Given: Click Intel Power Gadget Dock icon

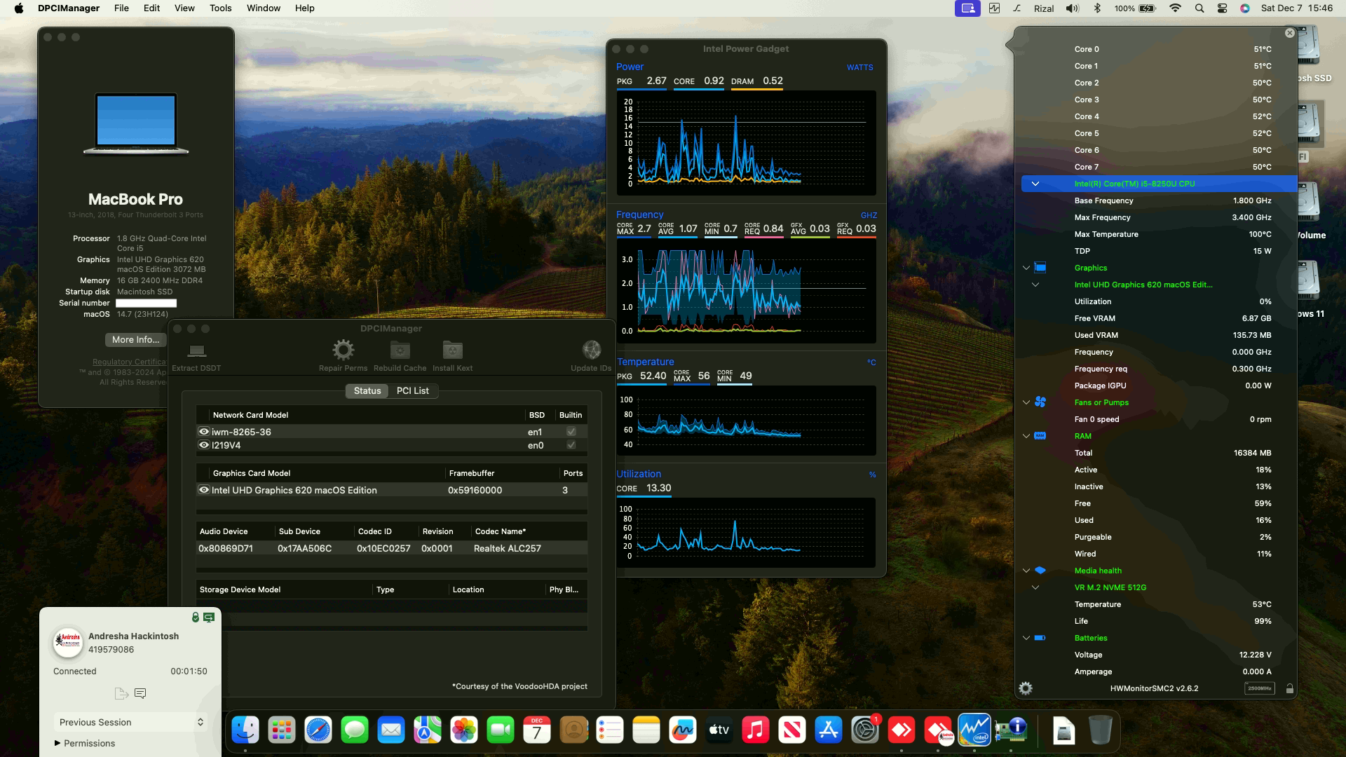Looking at the screenshot, I should click(x=974, y=730).
